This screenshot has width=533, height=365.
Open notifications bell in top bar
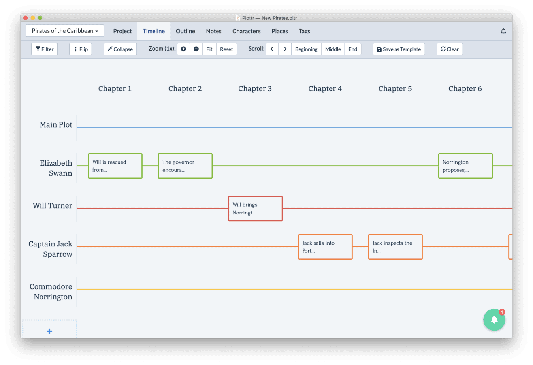click(x=503, y=31)
